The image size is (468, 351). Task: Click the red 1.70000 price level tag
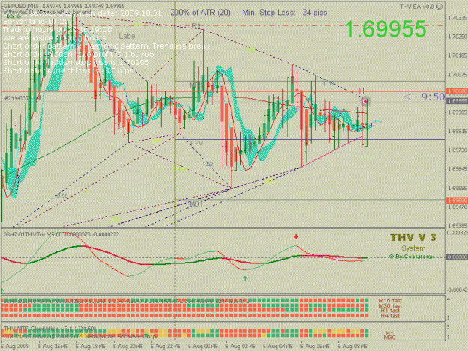pyautogui.click(x=457, y=91)
